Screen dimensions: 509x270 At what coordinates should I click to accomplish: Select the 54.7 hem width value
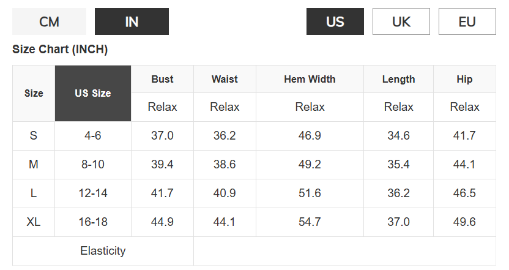click(310, 222)
